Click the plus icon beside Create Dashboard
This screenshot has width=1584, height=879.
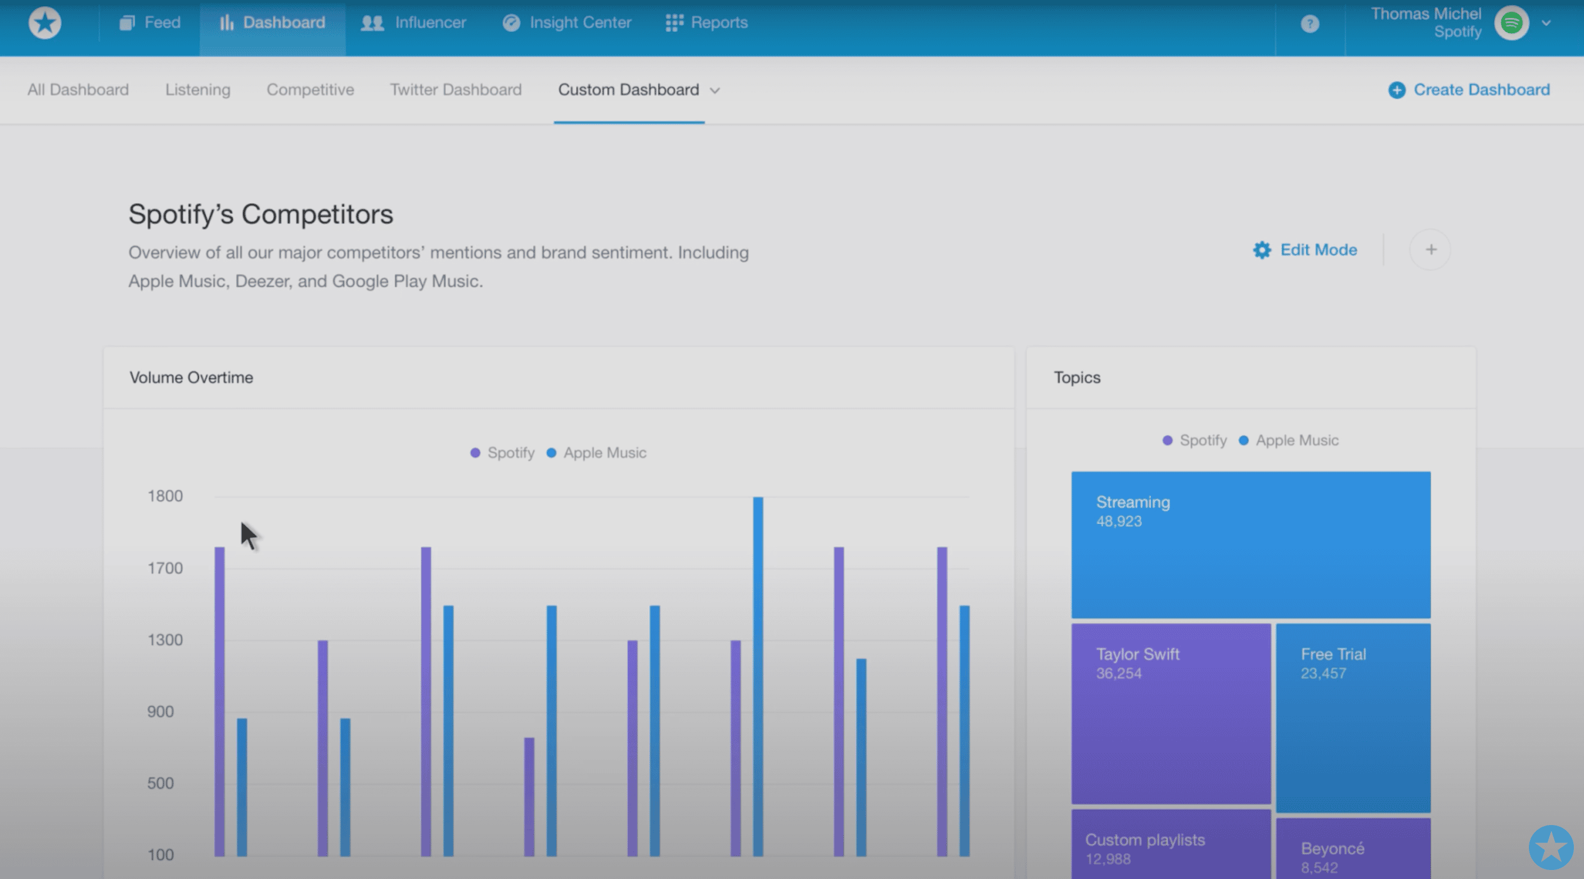(1397, 90)
